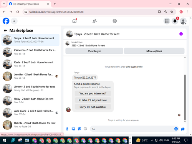Show hidden system tray icons

tap(152, 140)
